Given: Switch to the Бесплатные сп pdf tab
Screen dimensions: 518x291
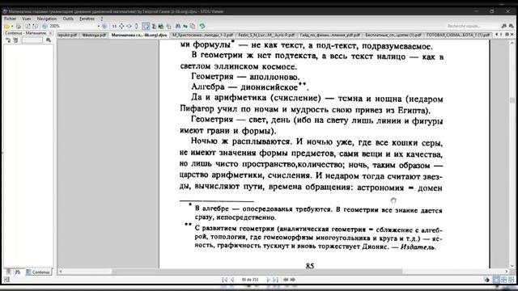Looking at the screenshot, I should pyautogui.click(x=393, y=35).
